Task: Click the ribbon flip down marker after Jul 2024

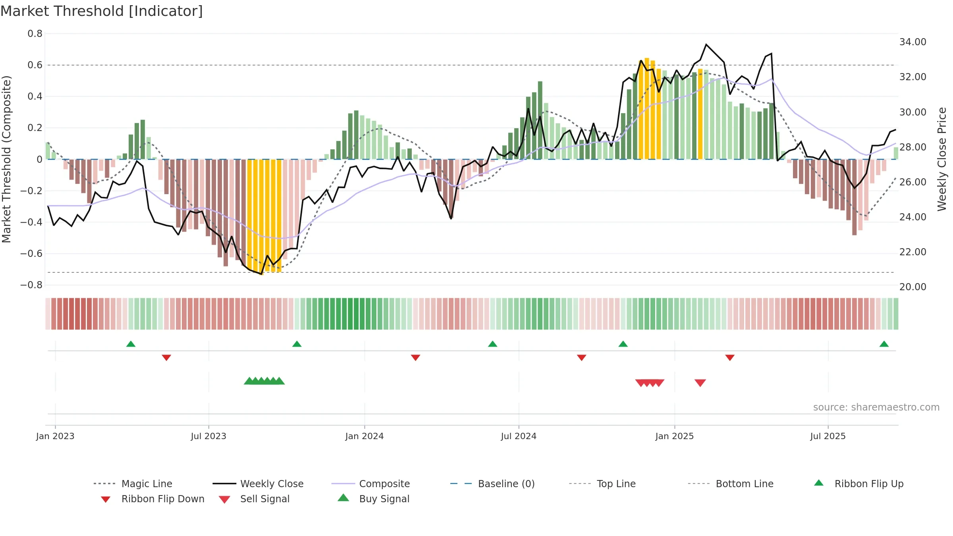Action: click(x=582, y=358)
